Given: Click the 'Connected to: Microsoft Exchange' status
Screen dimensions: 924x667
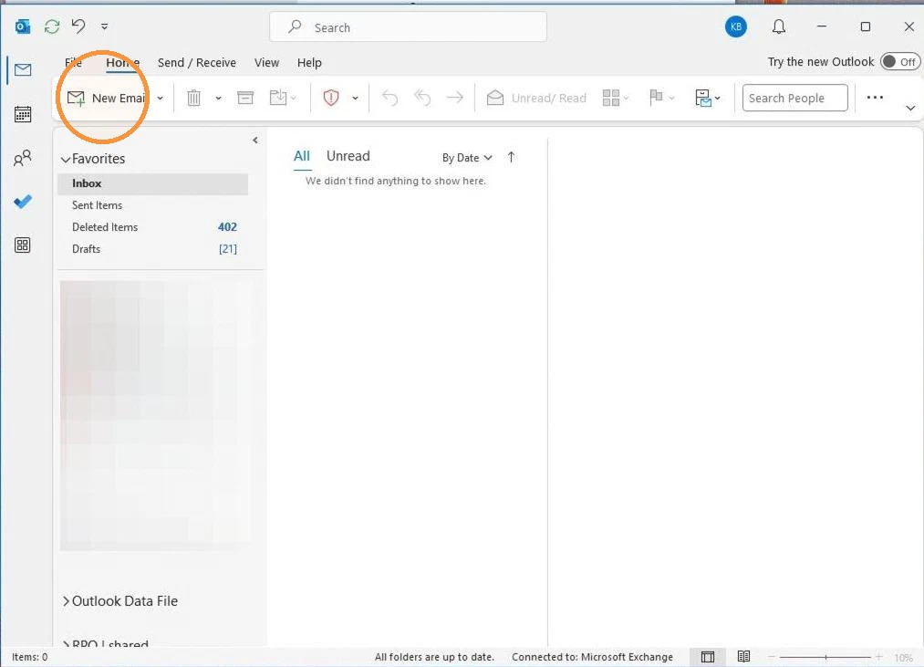Looking at the screenshot, I should click(x=592, y=657).
